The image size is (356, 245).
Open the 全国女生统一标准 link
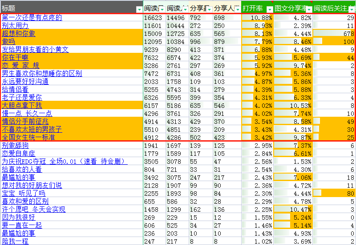coord(28,137)
